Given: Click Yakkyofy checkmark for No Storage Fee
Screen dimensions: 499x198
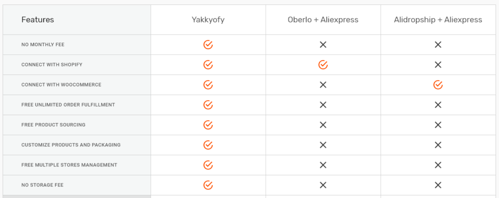Looking at the screenshot, I should coord(208,185).
